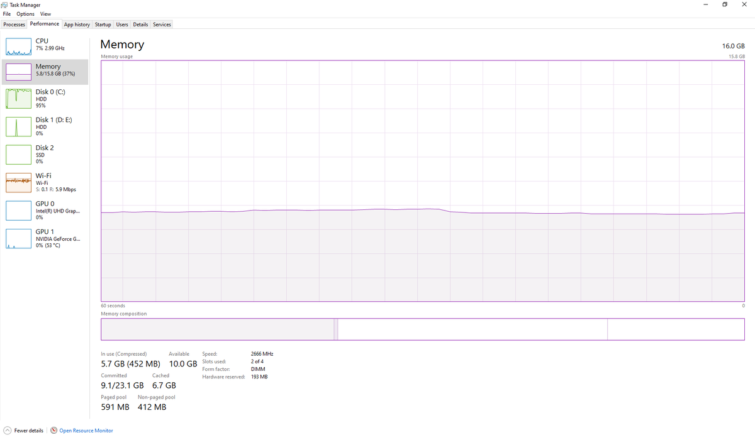The width and height of the screenshot is (755, 440).
Task: Click the Non-paged pool value 412 MB
Action: [x=152, y=407]
